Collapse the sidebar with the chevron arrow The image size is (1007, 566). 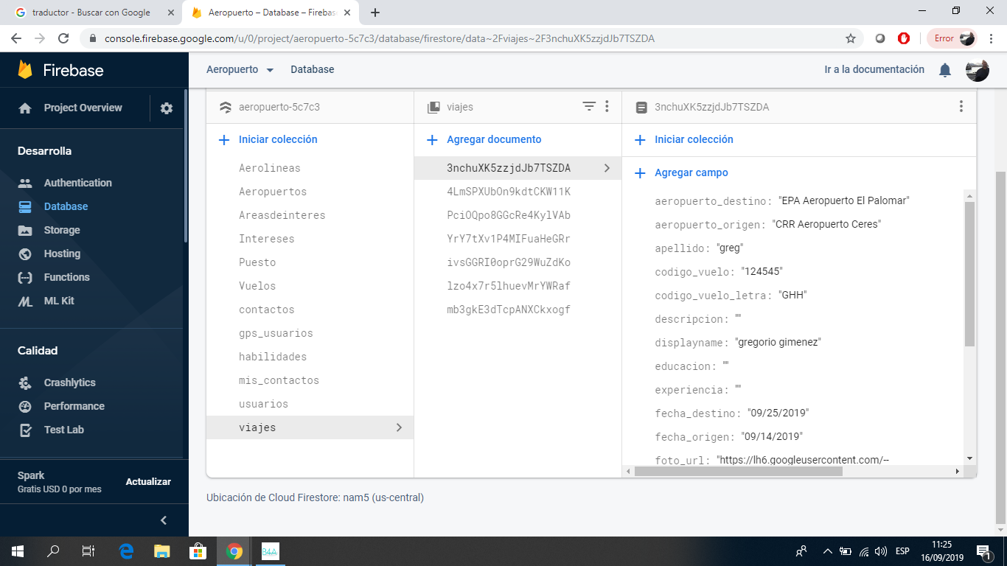pyautogui.click(x=164, y=520)
